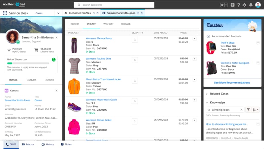The height and width of the screenshot is (149, 264).
Task: Click the Denali Jacket quantity box
Action: tap(135, 121)
